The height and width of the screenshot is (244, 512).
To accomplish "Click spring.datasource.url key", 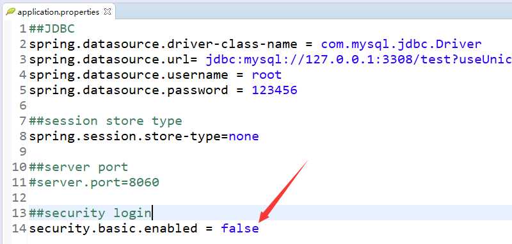I will (x=109, y=60).
